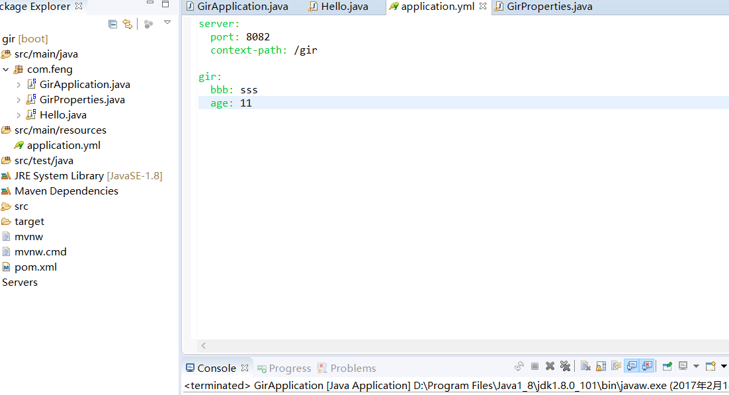Open GirProperties.java from the tree
The width and height of the screenshot is (729, 395).
(82, 100)
